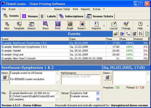This screenshot has height=108, width=151.
Task: Switch to the Season Tickets tab
Action: tap(100, 16)
